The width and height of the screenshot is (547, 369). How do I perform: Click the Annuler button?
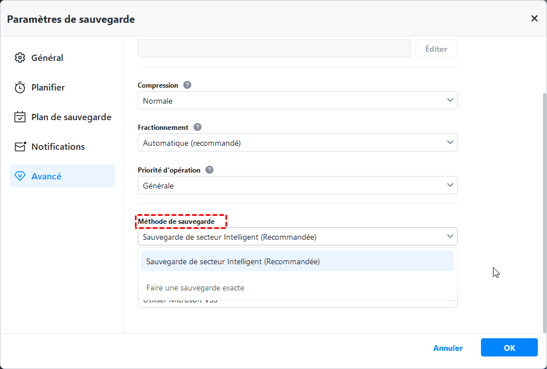[448, 348]
